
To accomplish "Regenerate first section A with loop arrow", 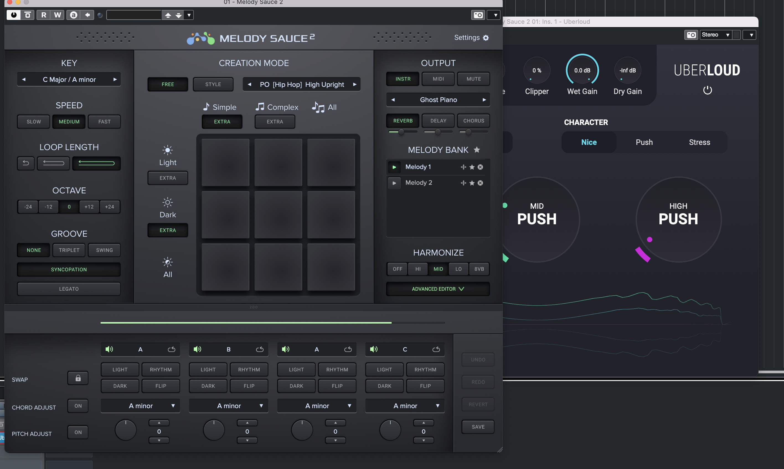I will [171, 349].
